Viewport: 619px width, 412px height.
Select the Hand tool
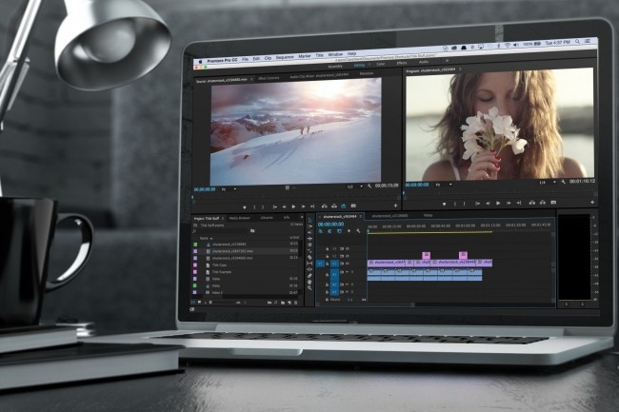pos(309,282)
